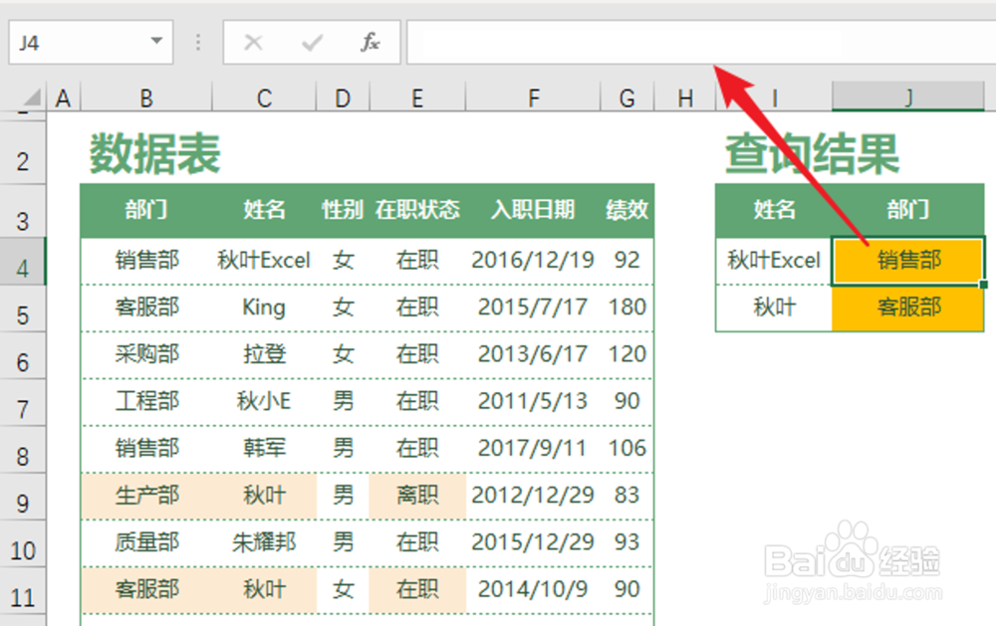Select column D header
This screenshot has width=996, height=626.
tap(343, 99)
